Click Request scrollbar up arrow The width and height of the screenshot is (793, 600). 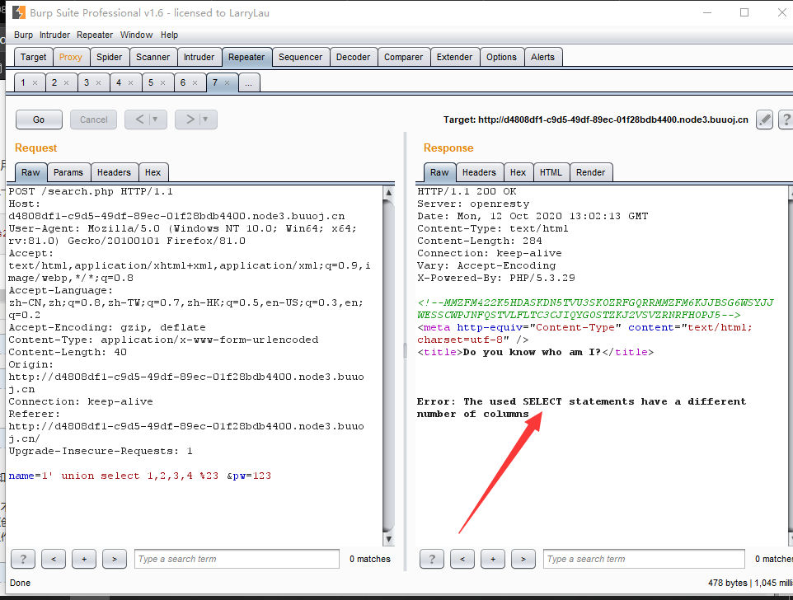(388, 192)
